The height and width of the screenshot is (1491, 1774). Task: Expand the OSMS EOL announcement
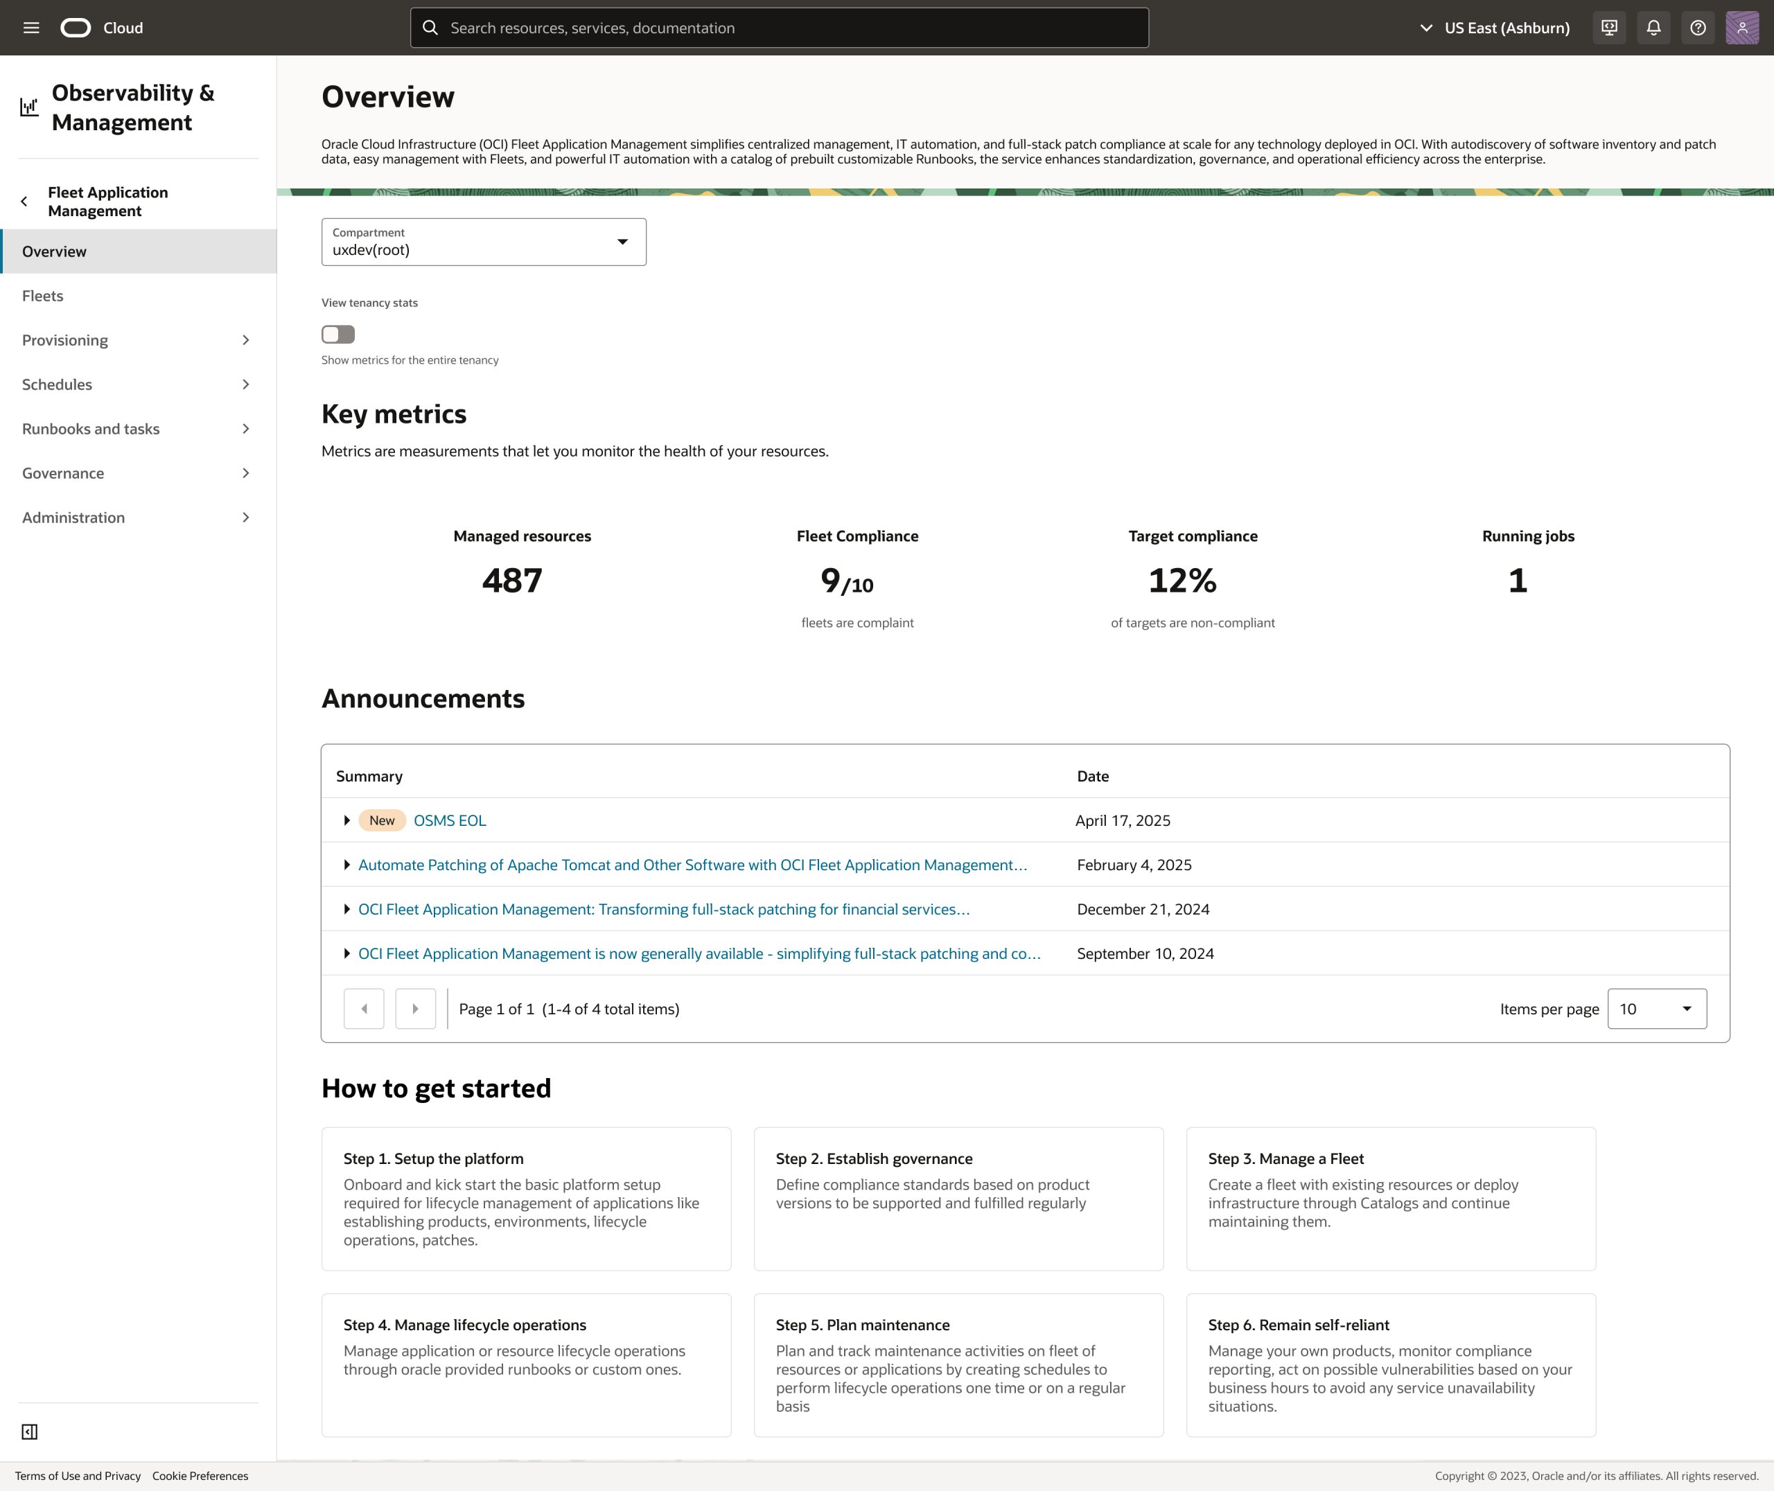pyautogui.click(x=346, y=820)
